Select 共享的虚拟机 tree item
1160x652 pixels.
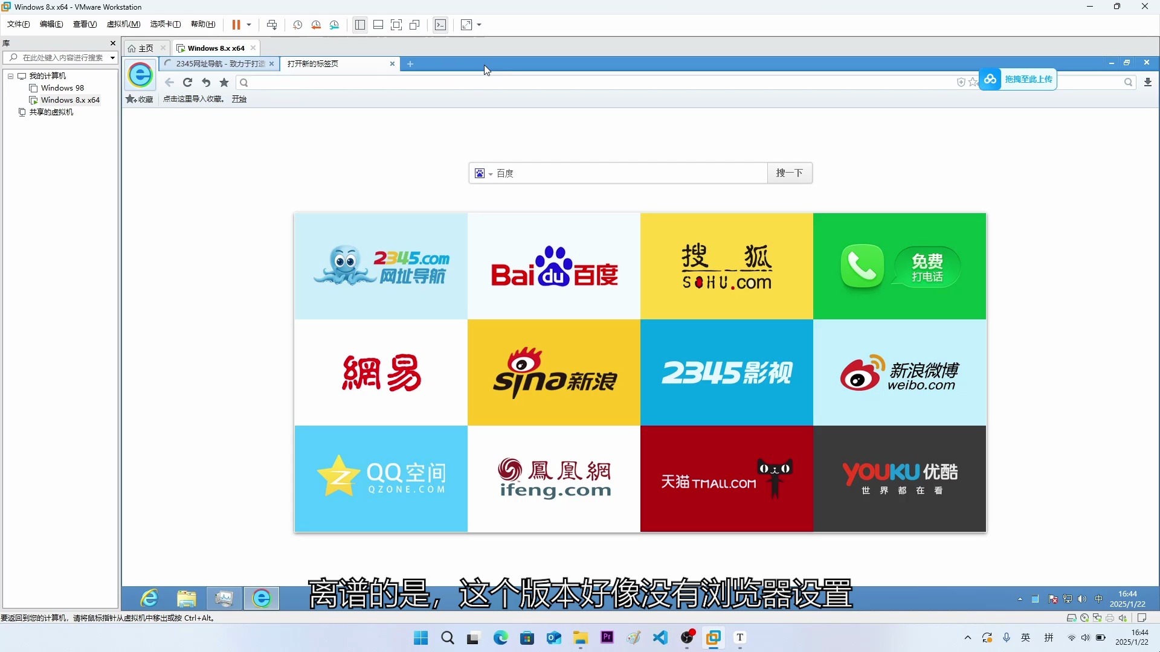[x=51, y=112]
